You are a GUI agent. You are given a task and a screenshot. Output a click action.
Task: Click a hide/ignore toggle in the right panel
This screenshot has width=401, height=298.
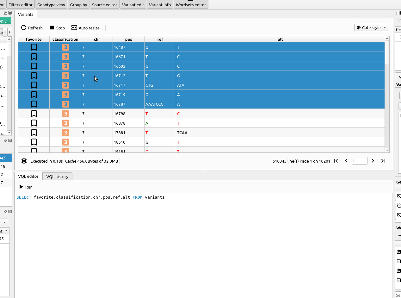[x=399, y=196]
